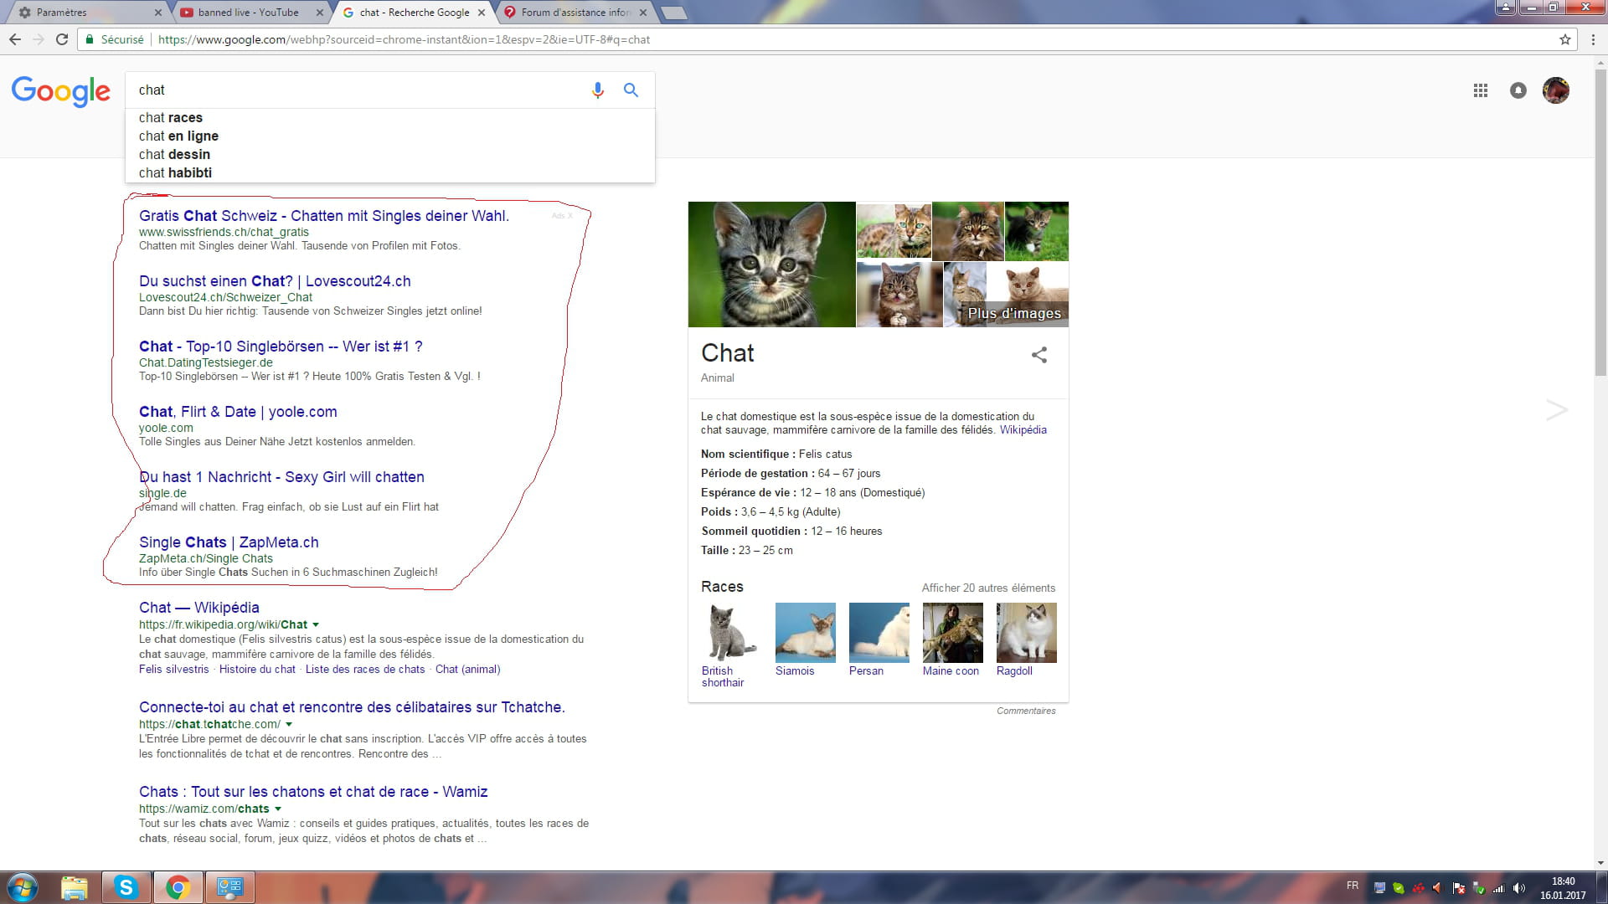Select Maine coon race thumbnail
The width and height of the screenshot is (1608, 904).
point(952,633)
